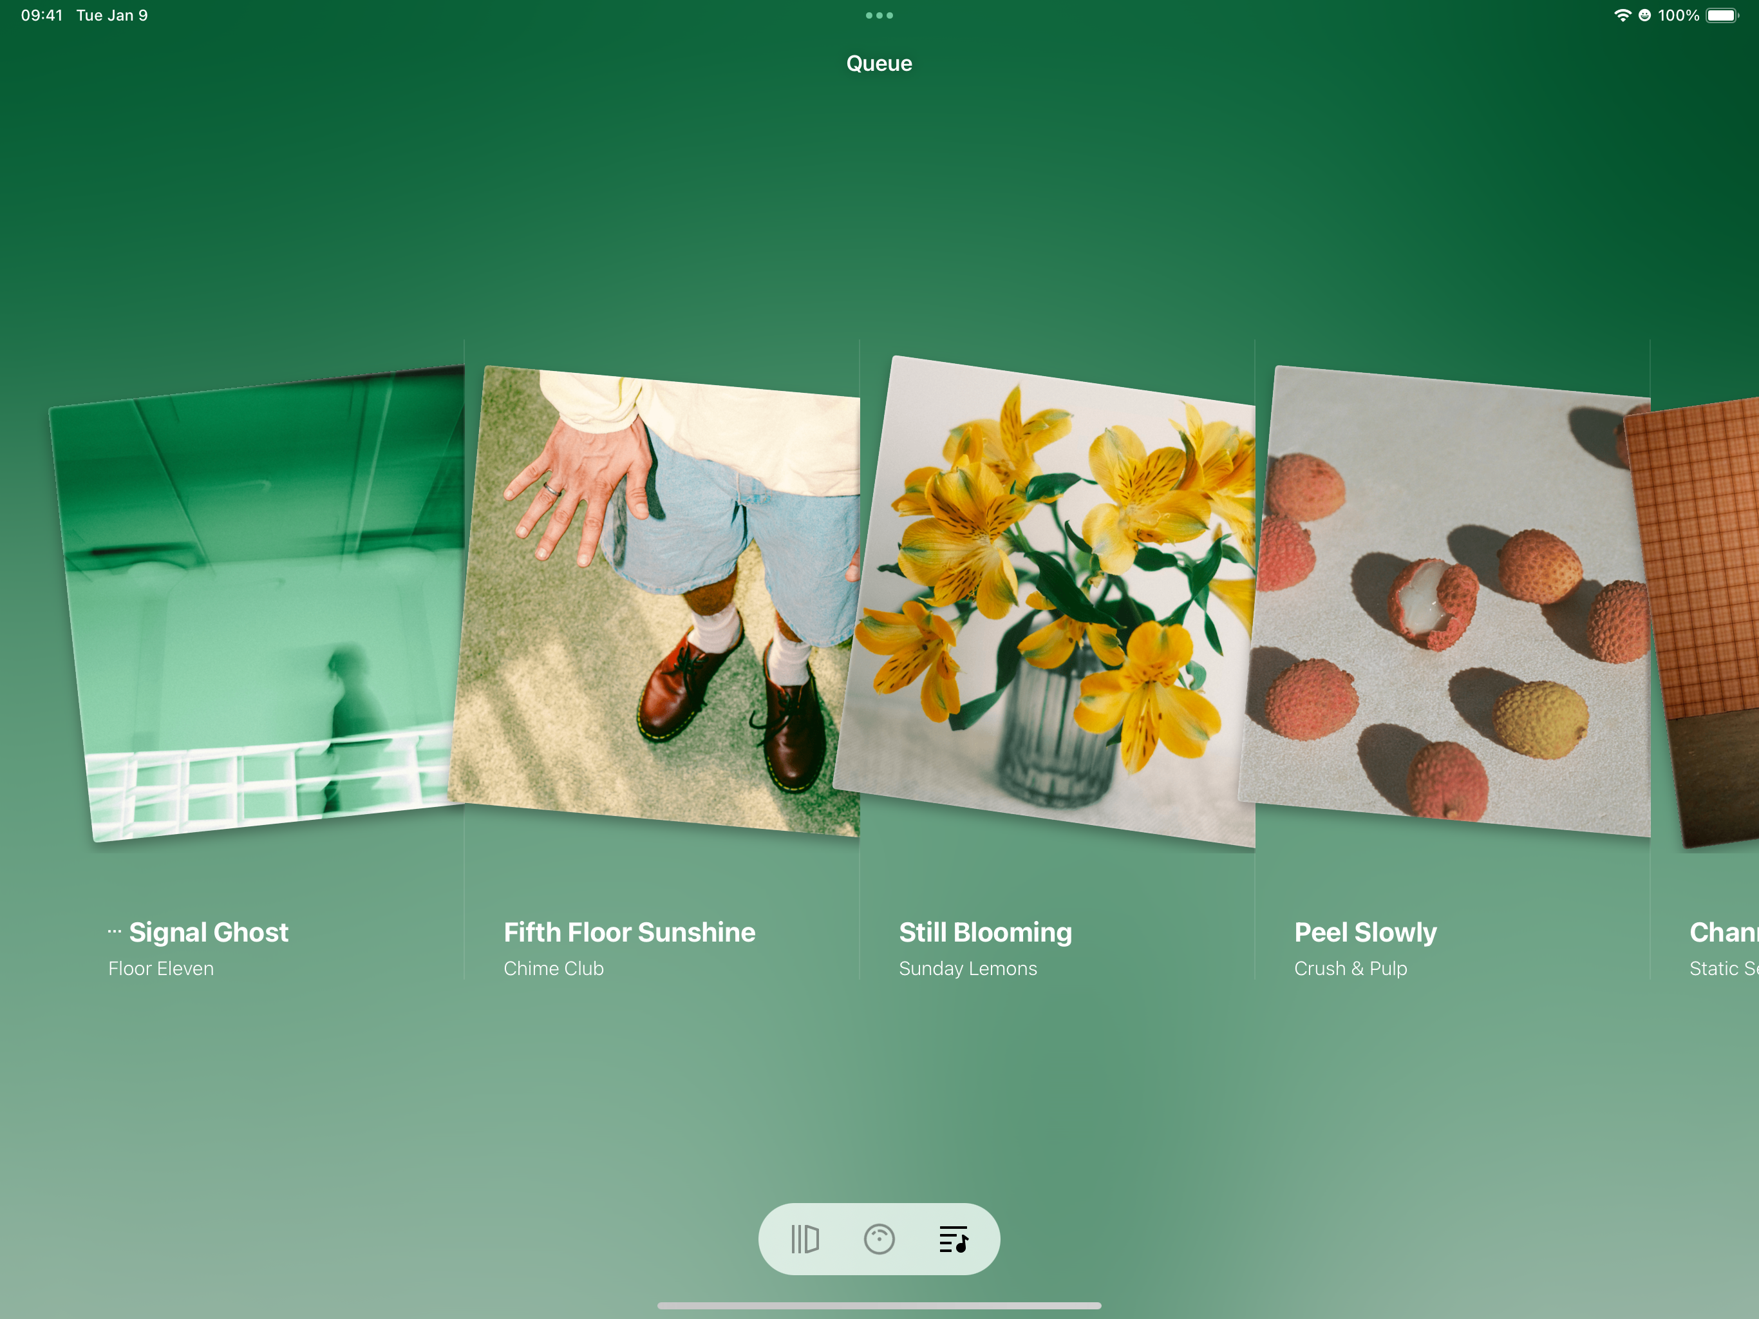This screenshot has width=1759, height=1319.
Task: Open the artist Sunday Lemons
Action: coord(968,968)
